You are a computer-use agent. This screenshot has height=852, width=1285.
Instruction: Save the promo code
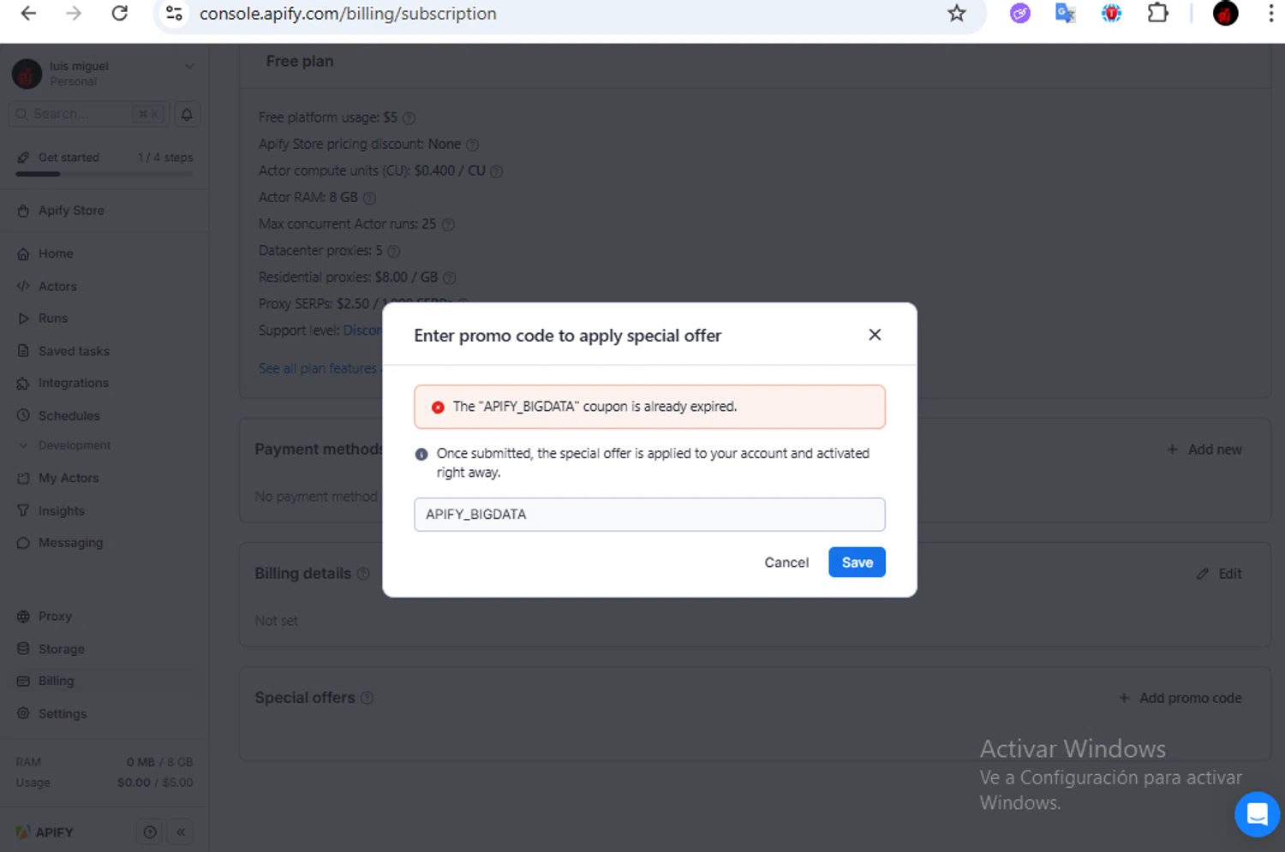(x=857, y=563)
